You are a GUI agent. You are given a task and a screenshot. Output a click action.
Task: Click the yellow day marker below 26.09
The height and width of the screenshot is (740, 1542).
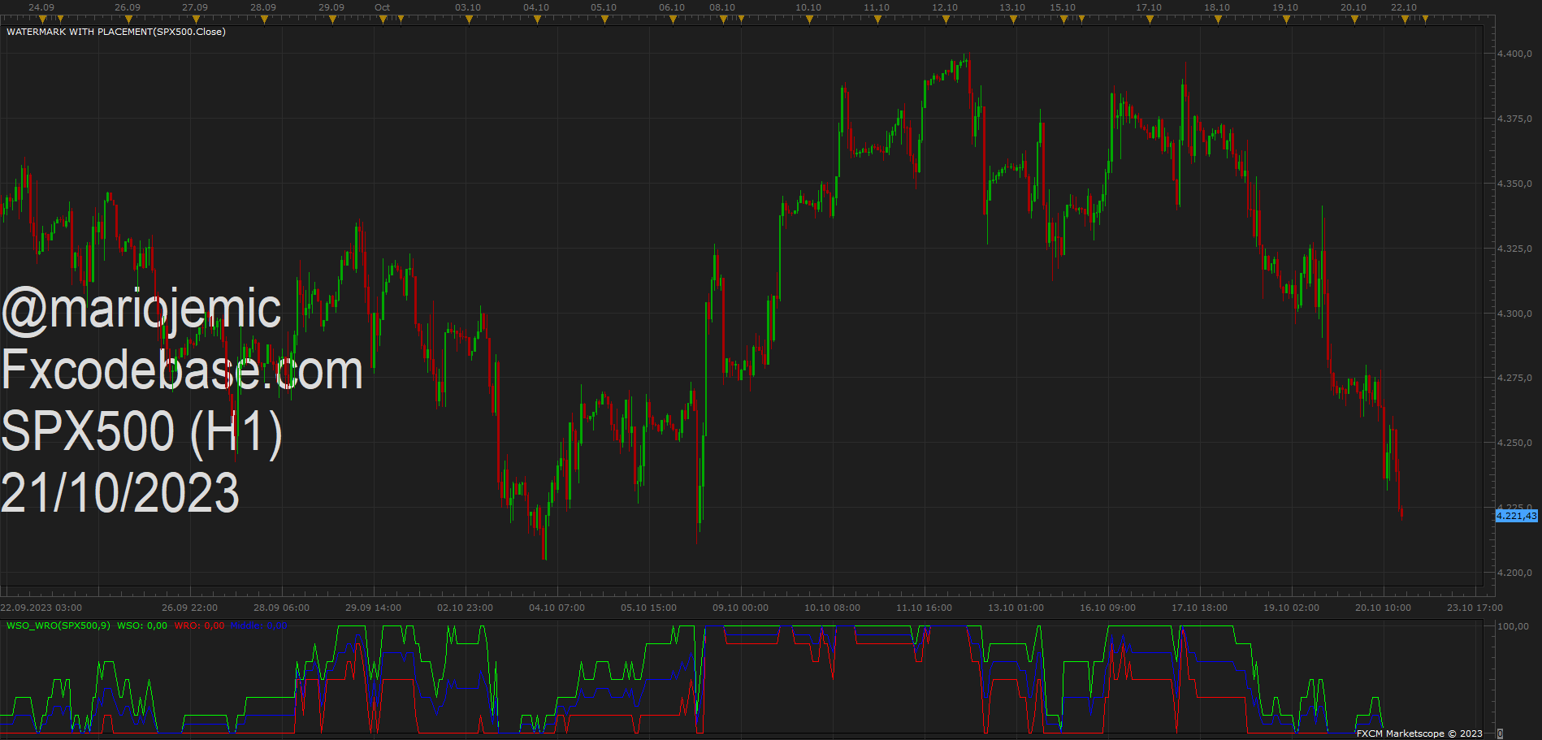tap(128, 19)
